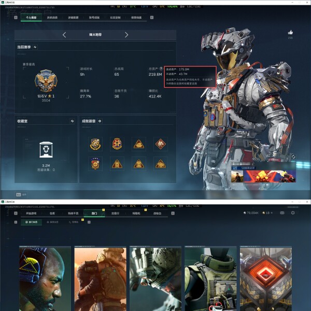Screen dimensions: 311x311
Task: Click the question mark icon beside 总资产
Action: [x=161, y=68]
